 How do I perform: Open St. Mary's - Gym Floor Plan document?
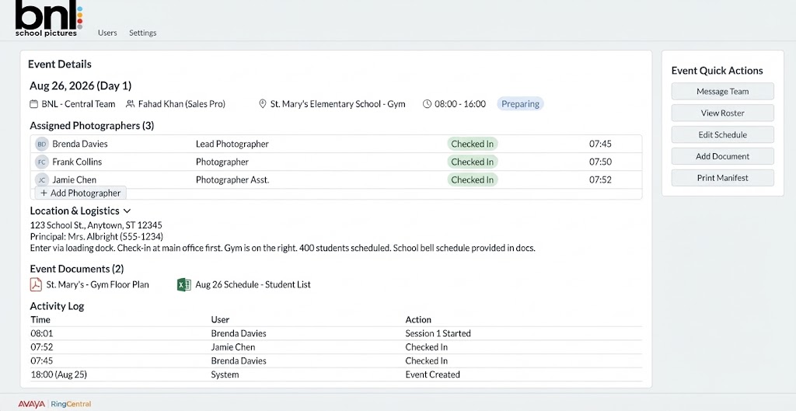tap(97, 284)
